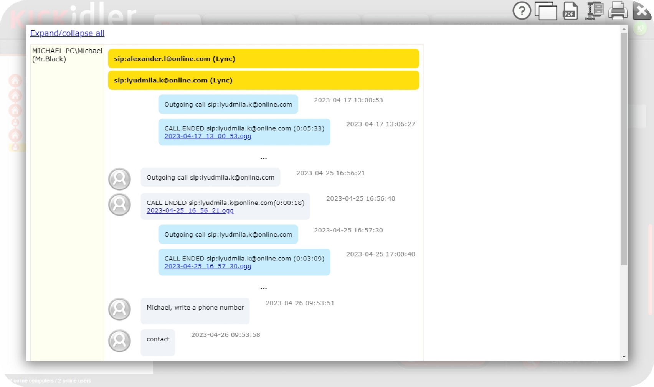Click Expand/collapse all link
Viewport: 654px width, 387px height.
click(67, 33)
